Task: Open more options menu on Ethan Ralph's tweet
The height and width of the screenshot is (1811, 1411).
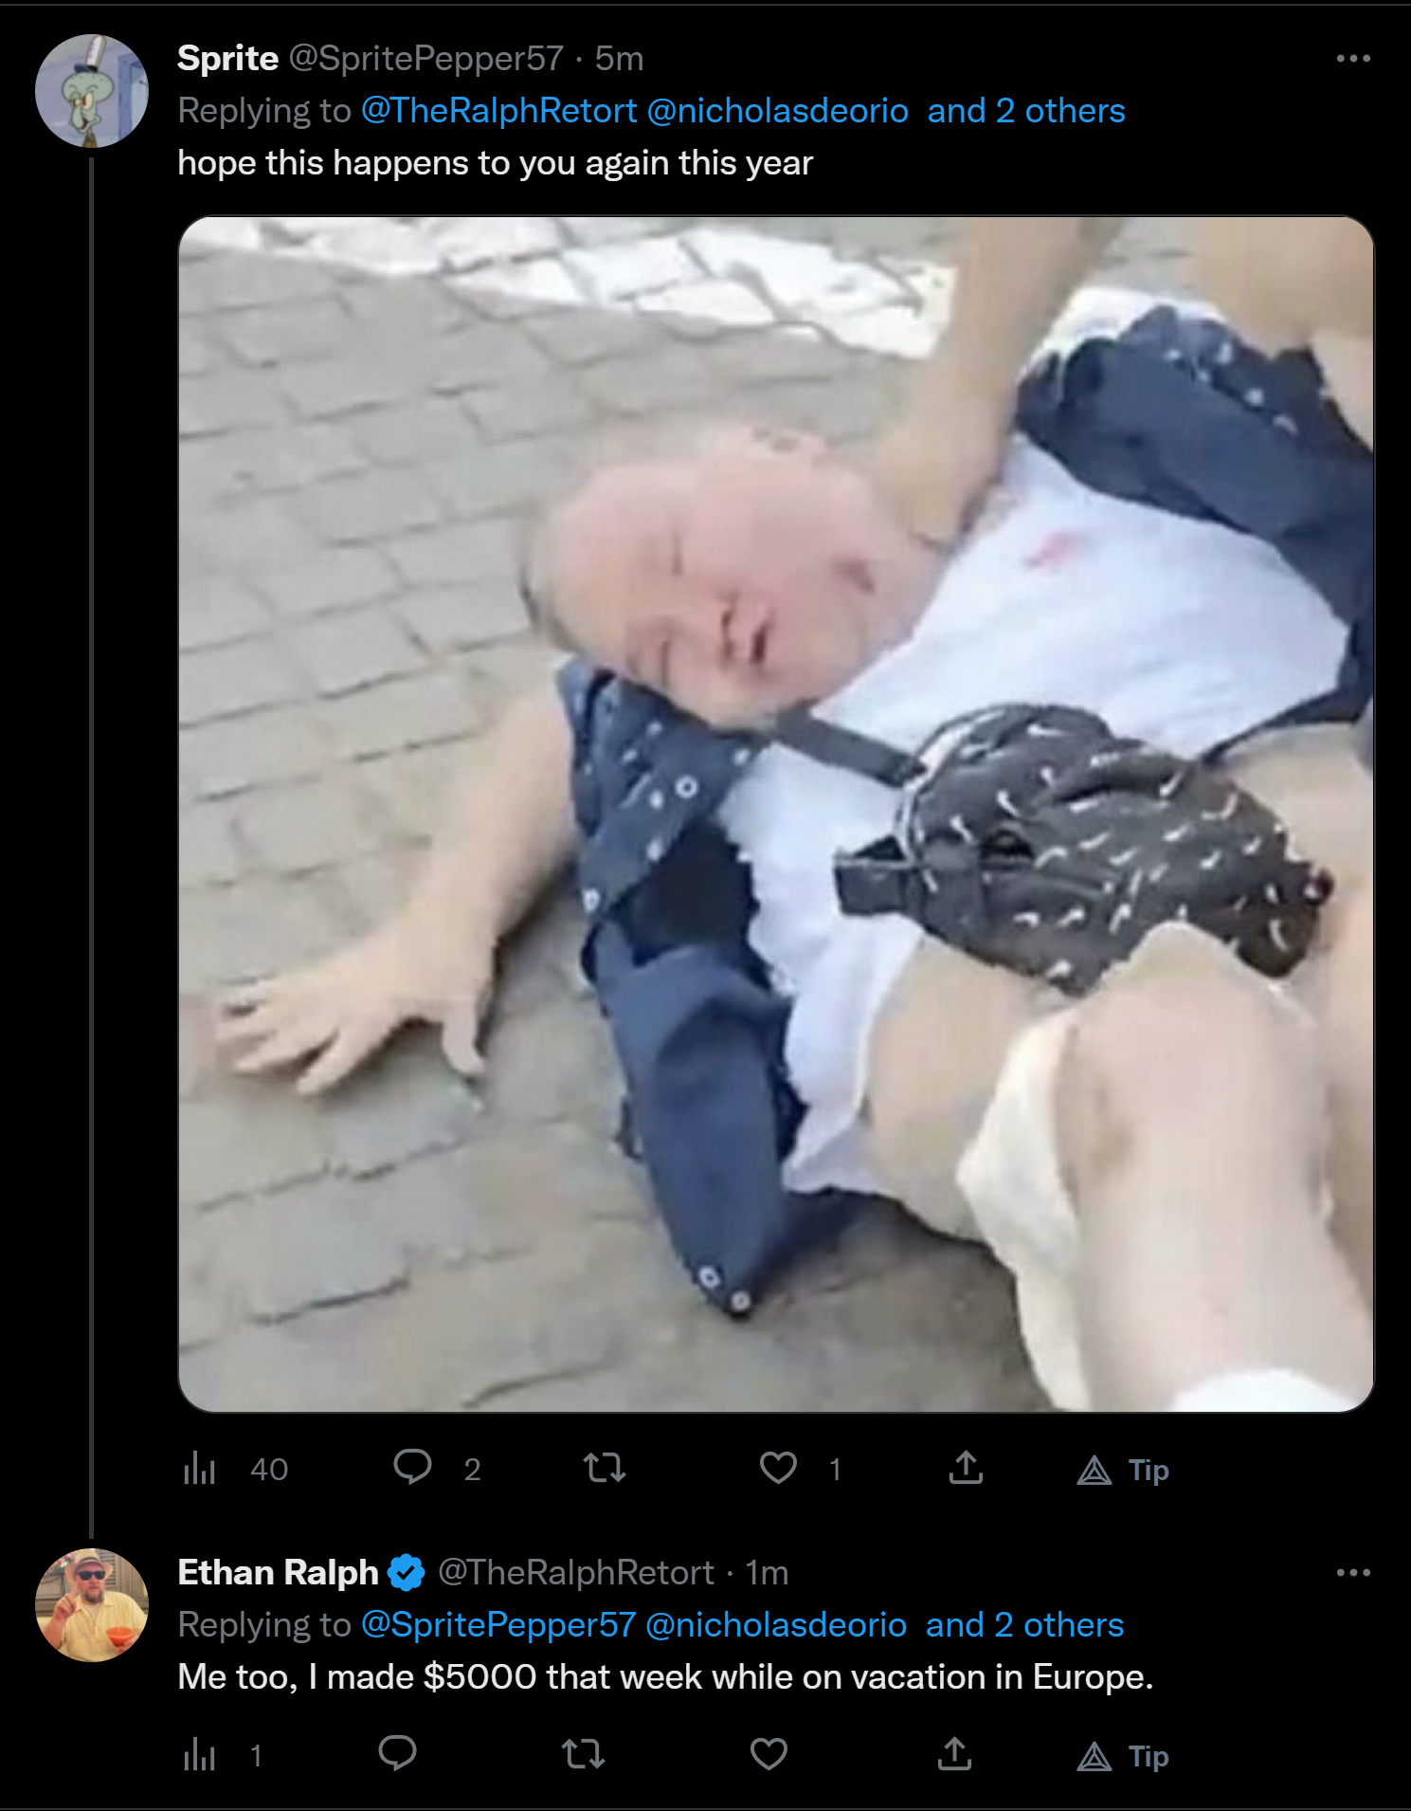Action: point(1352,1572)
